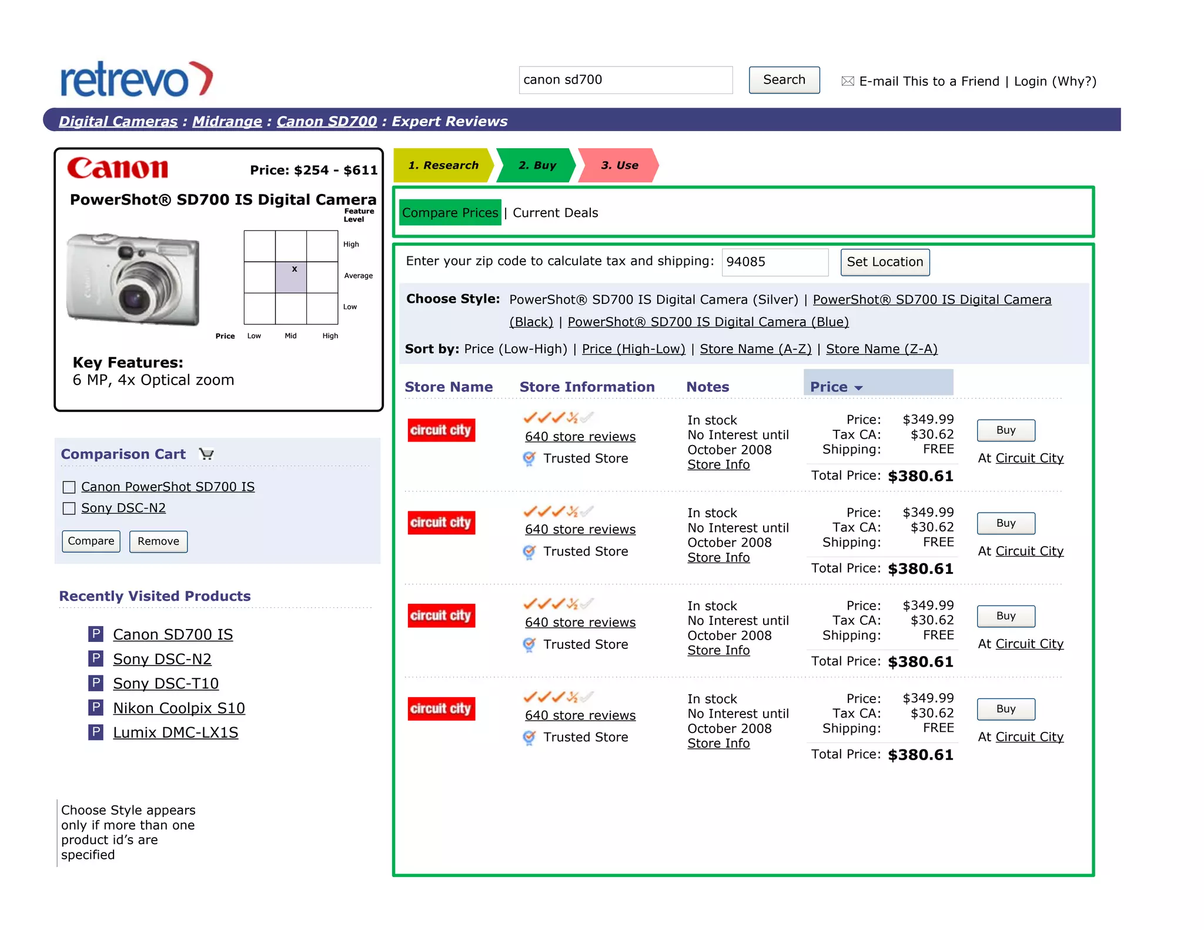
Task: Click the Canon brand logo
Action: pos(118,169)
